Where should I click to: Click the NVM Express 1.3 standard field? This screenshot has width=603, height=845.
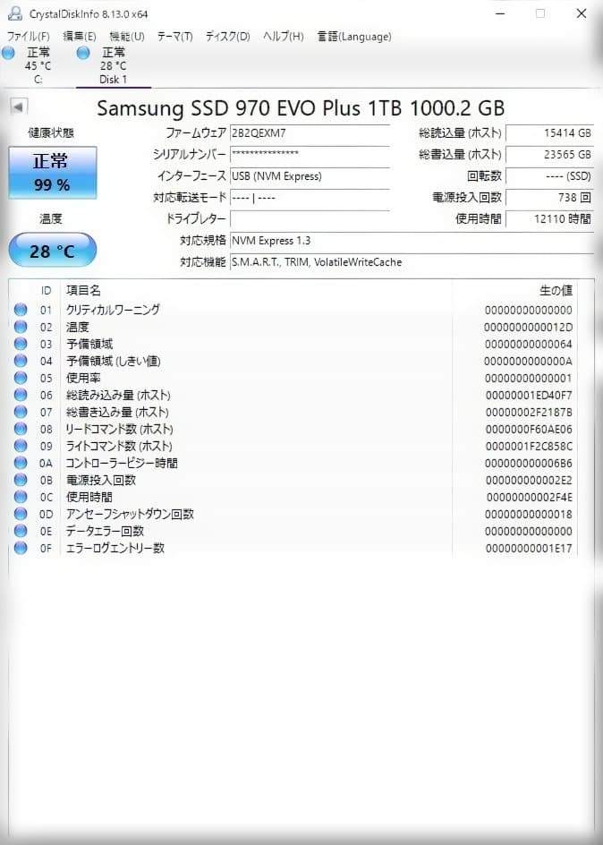click(412, 241)
